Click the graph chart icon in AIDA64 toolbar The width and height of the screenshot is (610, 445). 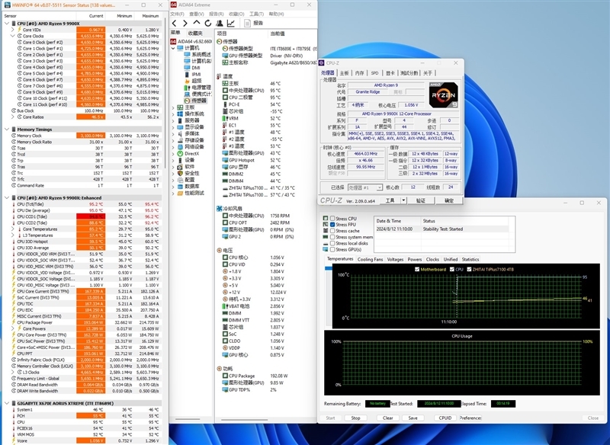point(230,23)
